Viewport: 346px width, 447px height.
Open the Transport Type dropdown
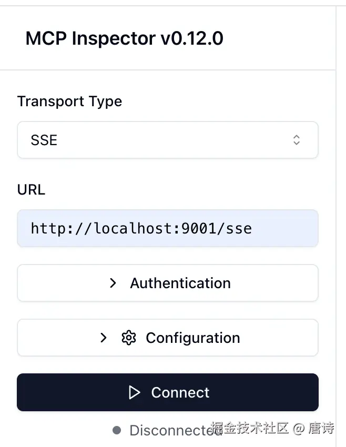click(x=168, y=140)
